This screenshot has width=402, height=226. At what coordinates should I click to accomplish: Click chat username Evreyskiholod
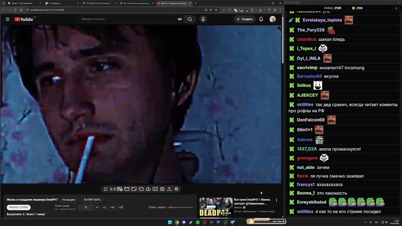tap(312, 202)
